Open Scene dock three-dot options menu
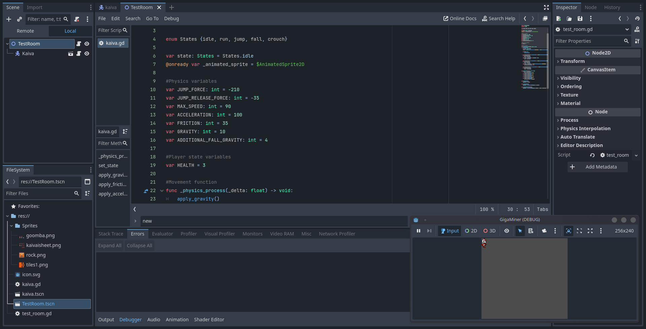The width and height of the screenshot is (646, 329). click(x=87, y=19)
